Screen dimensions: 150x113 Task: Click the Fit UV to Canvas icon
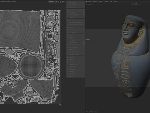pyautogui.click(x=67, y=30)
